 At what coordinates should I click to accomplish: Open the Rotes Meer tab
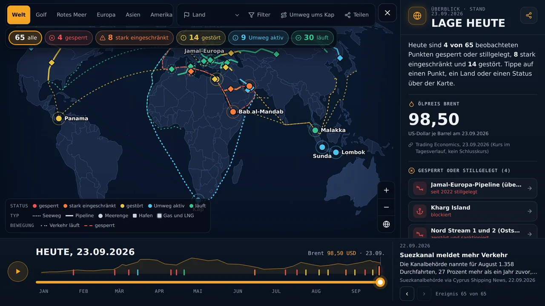(x=72, y=15)
